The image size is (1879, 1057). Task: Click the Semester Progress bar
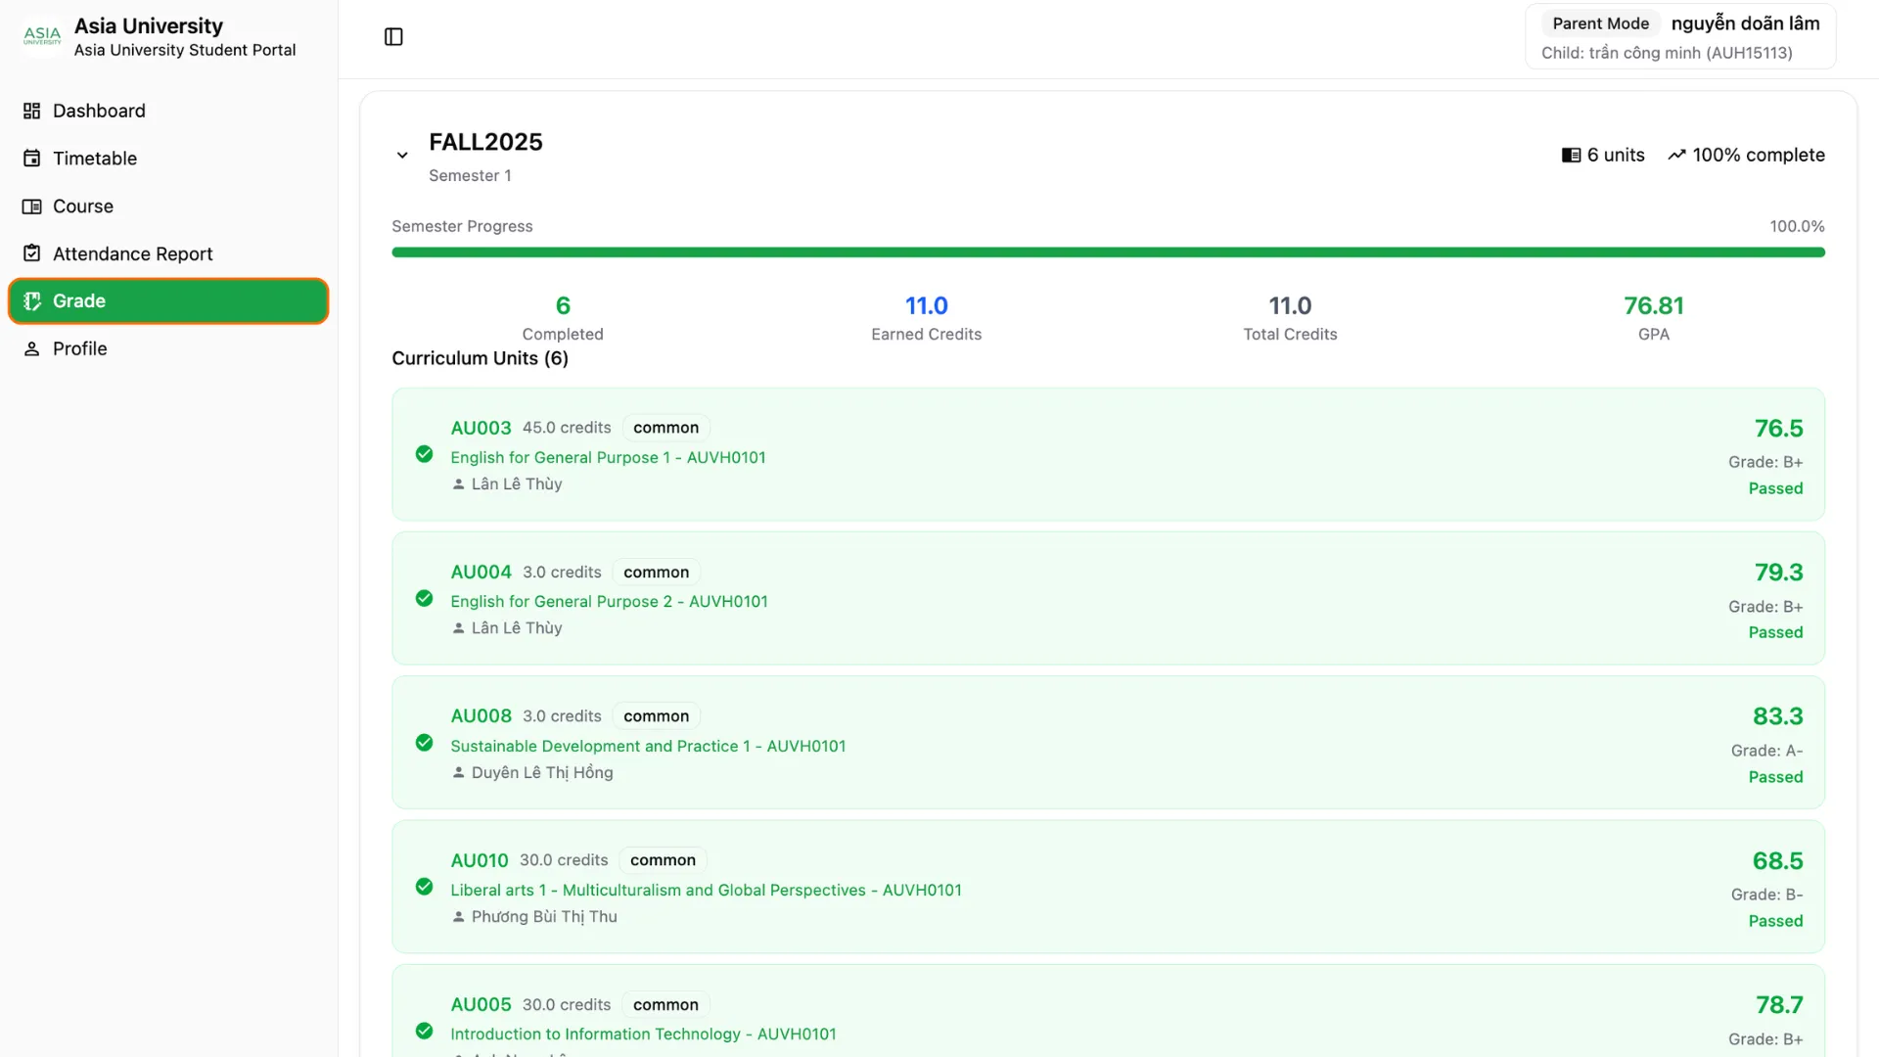(1107, 253)
